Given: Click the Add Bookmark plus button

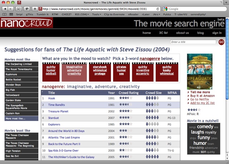Looking at the screenshot, I should pos(35,9).
